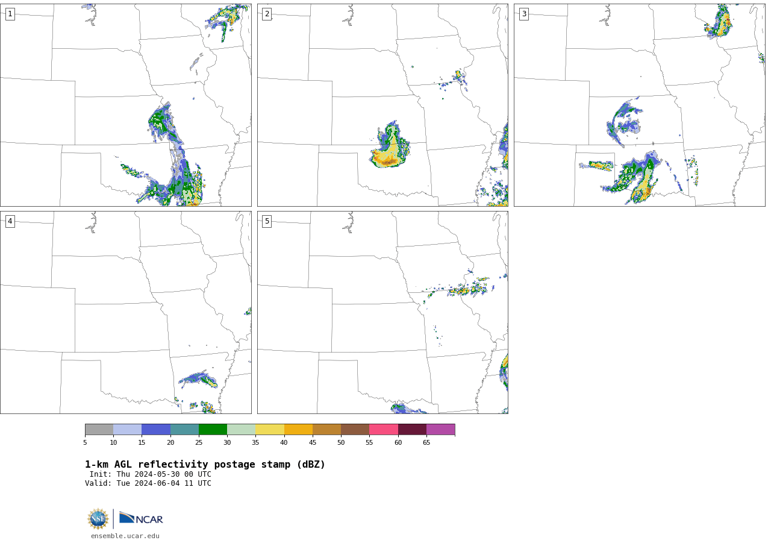Image resolution: width=771 pixels, height=543 pixels.
Task: Click the 1-km AGL reflectivity title
Action: (x=205, y=465)
